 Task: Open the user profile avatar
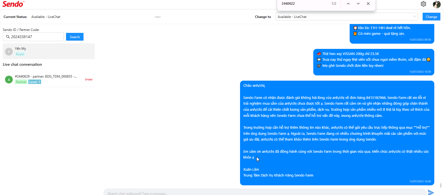(437, 4)
